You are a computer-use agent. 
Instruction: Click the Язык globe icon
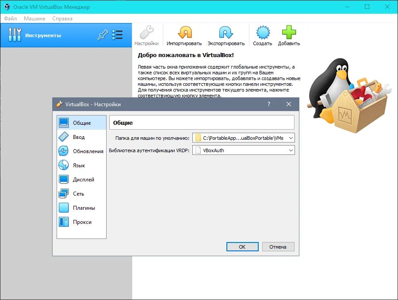[x=63, y=165]
